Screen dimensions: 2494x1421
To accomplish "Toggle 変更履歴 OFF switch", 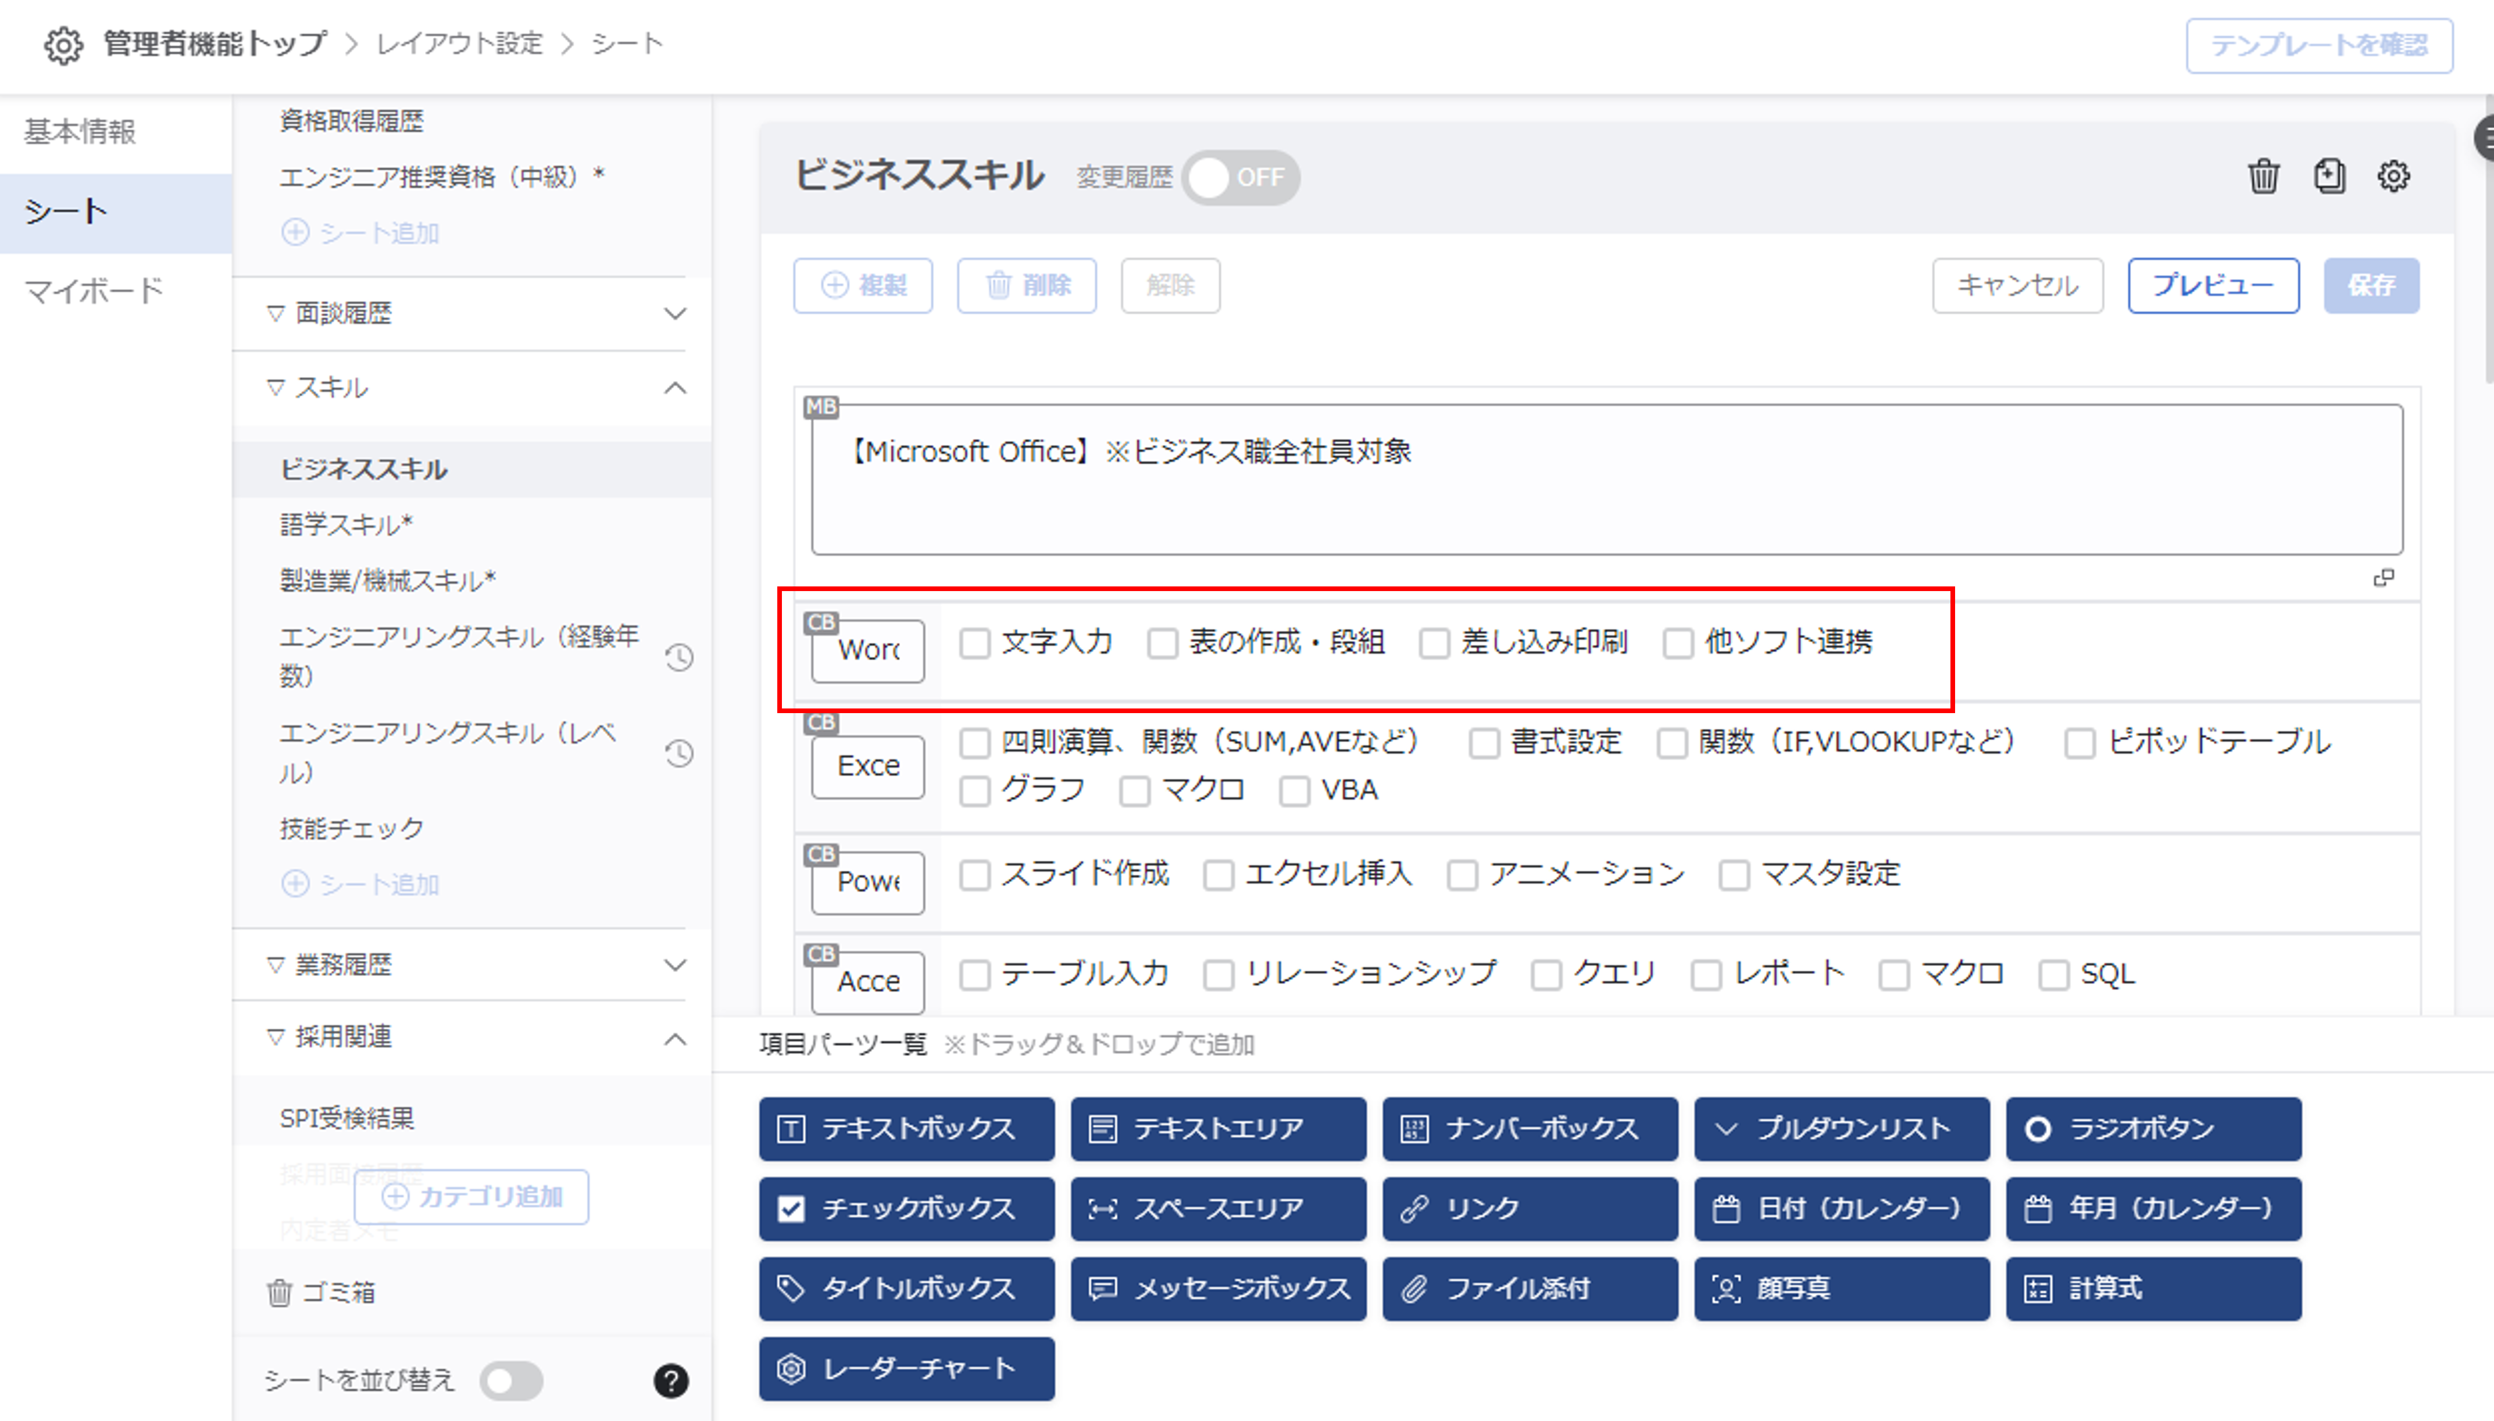I will (1239, 178).
